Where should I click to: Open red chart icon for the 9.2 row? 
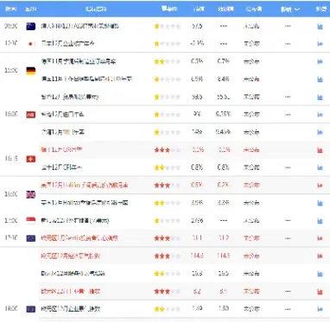[x=320, y=292]
